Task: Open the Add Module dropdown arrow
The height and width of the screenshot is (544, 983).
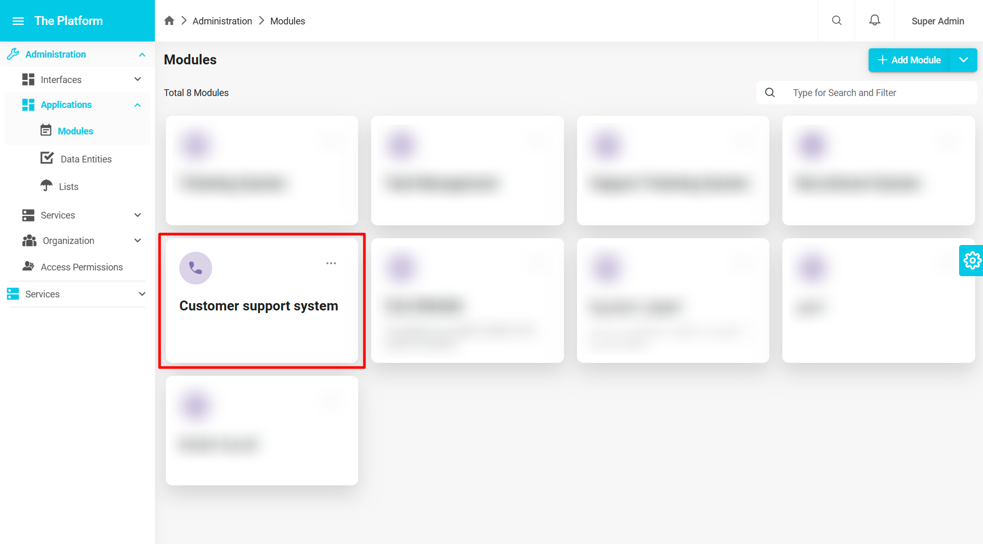Action: coord(963,60)
